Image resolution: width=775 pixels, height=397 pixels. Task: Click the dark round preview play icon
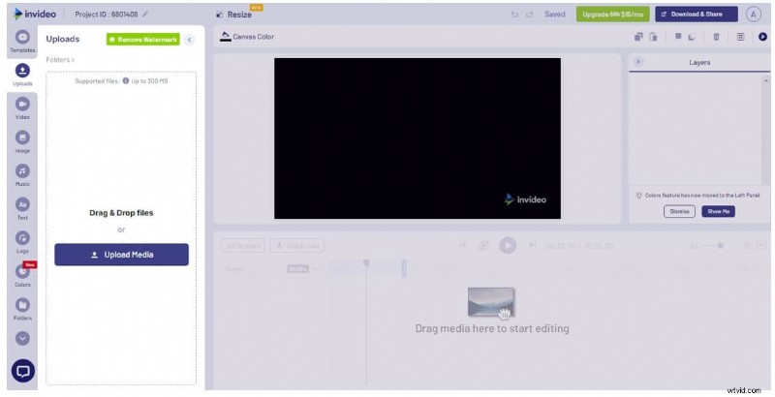762,37
